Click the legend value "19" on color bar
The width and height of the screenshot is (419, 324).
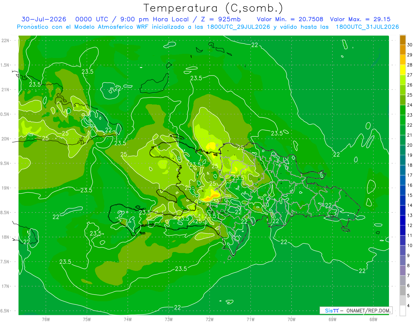[410, 155]
